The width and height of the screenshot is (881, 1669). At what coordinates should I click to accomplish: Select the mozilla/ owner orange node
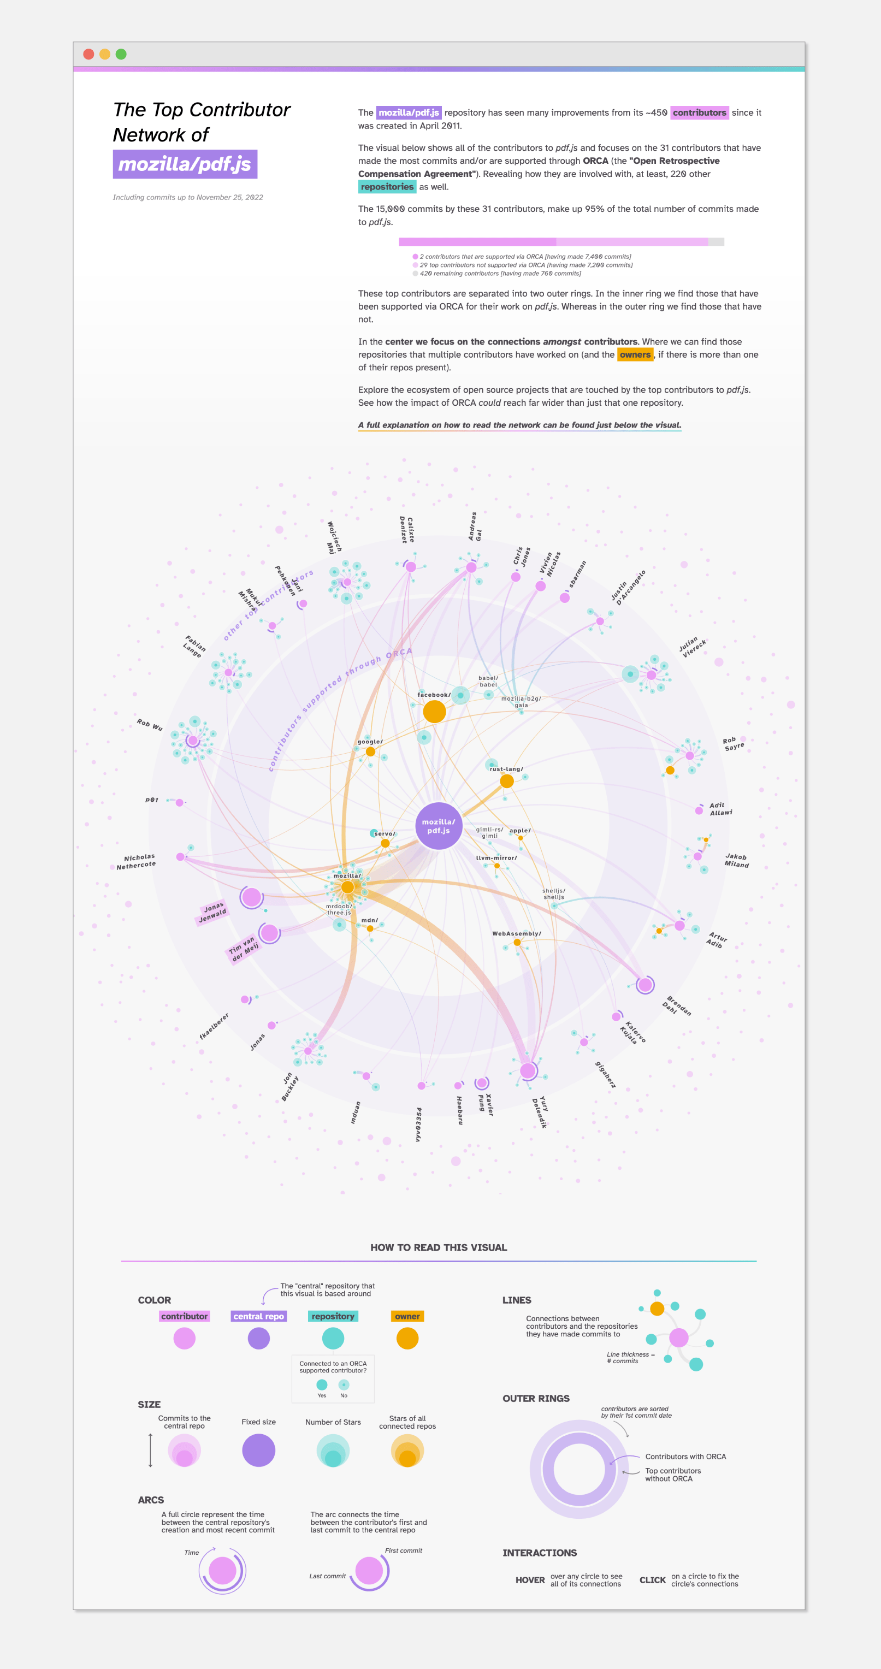coord(348,887)
